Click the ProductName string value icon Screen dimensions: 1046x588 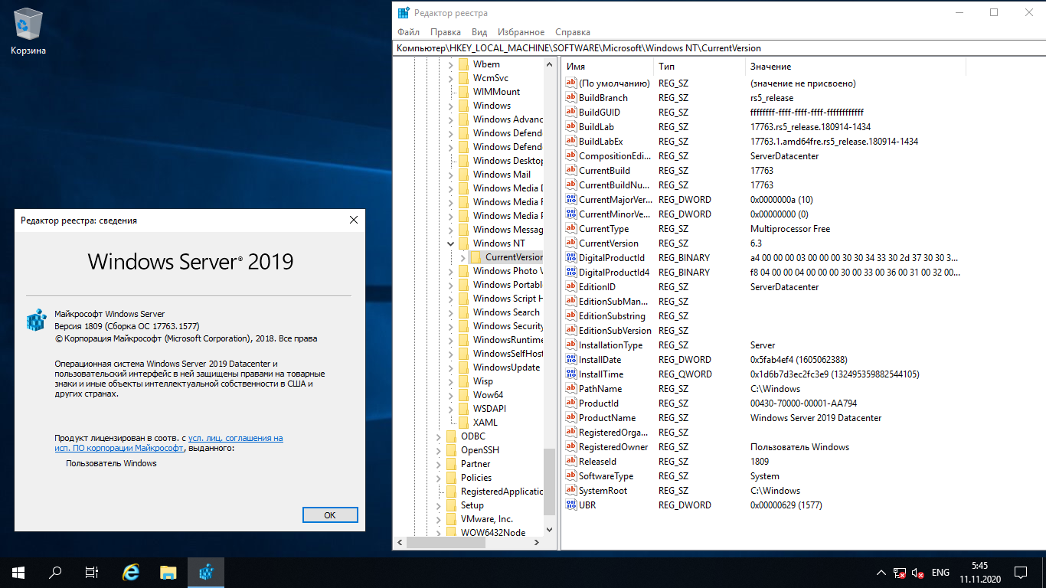(570, 418)
